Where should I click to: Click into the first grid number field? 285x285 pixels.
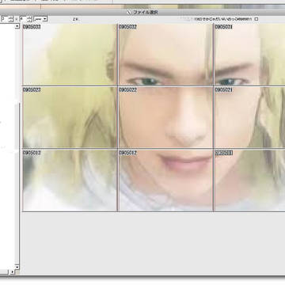pyautogui.click(x=5, y=19)
